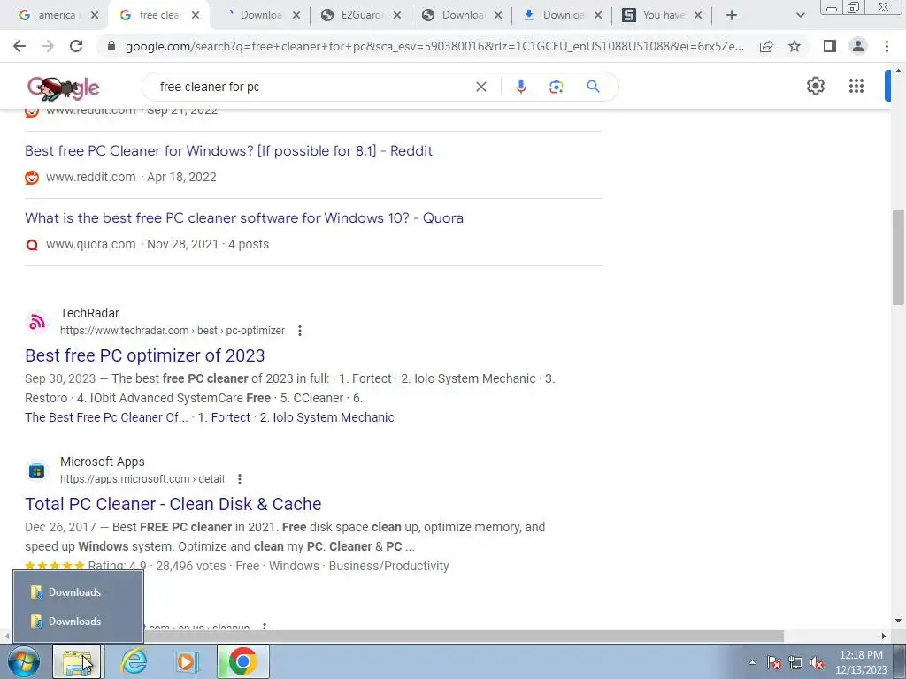Screen dimensions: 906x679
Task: Show hidden system tray icons
Action: click(x=752, y=662)
